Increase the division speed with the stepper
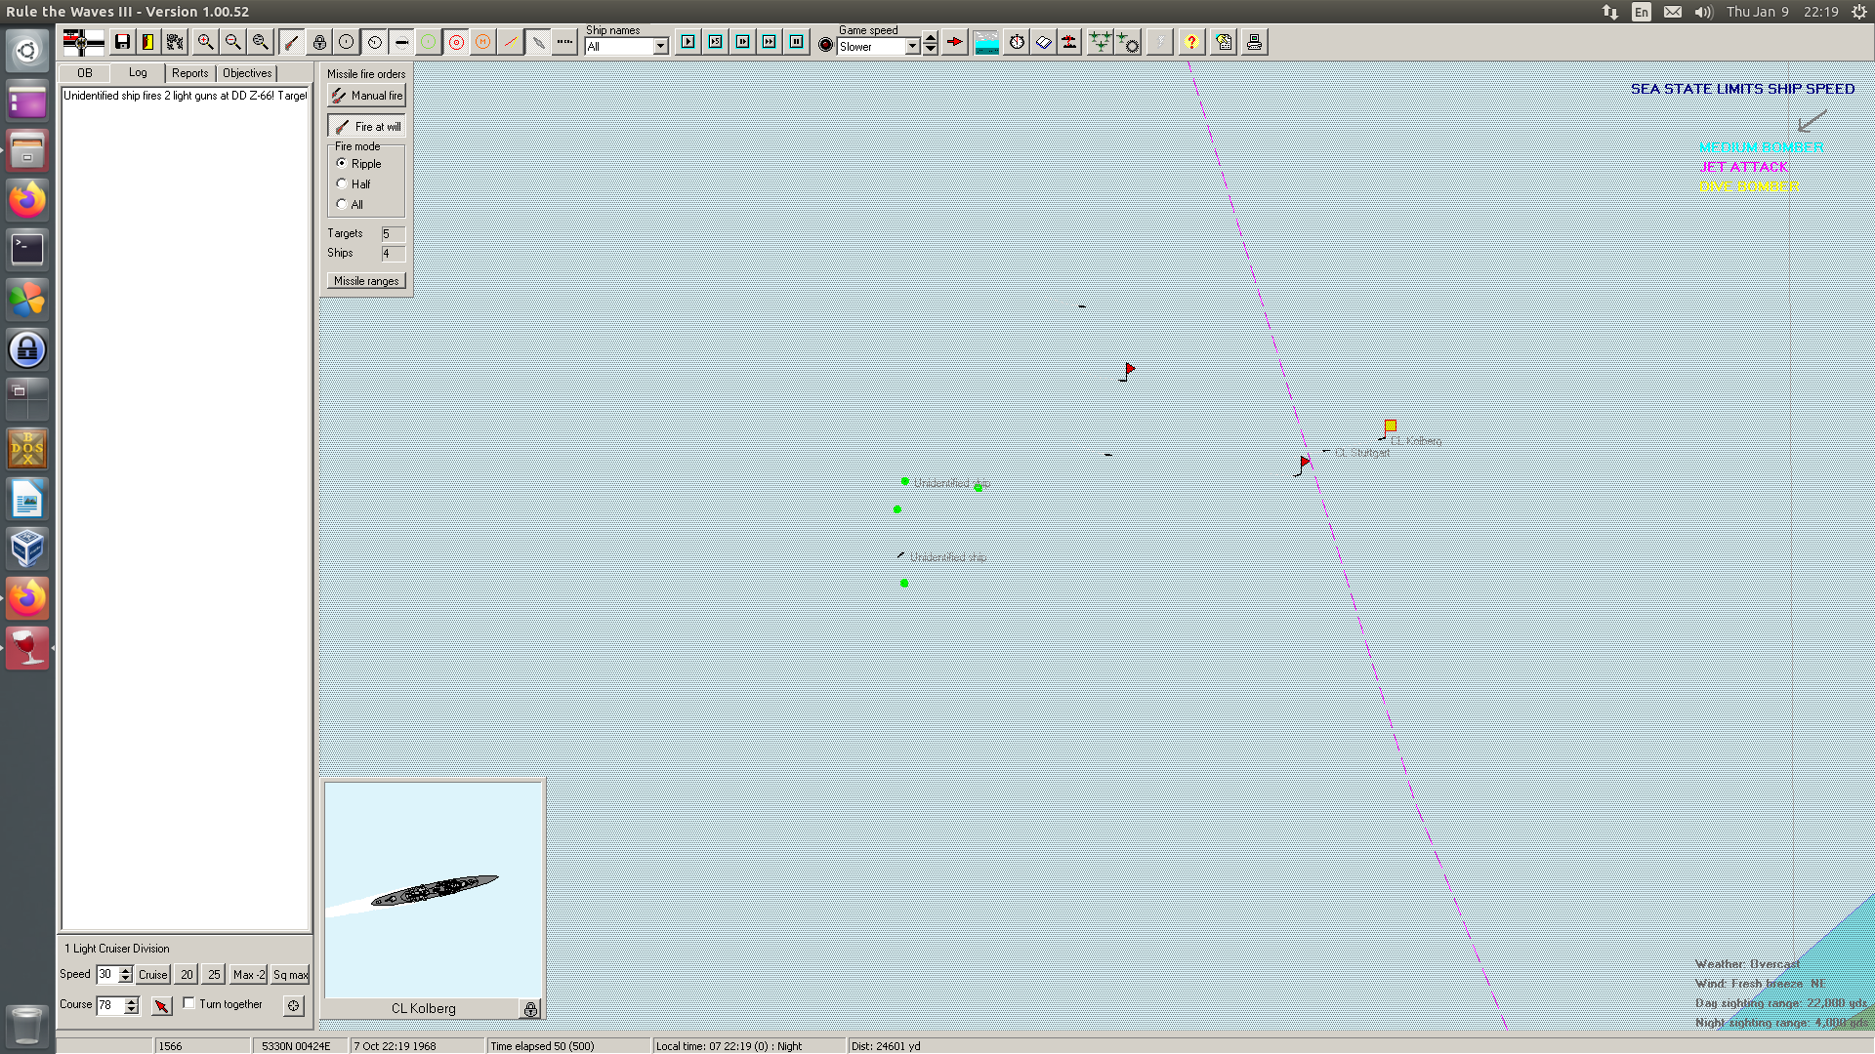 click(125, 970)
